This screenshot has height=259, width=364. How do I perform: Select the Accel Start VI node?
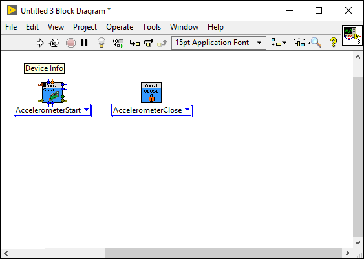[x=52, y=93]
